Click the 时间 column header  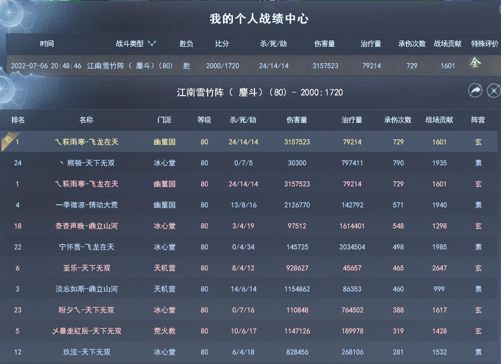click(x=47, y=44)
